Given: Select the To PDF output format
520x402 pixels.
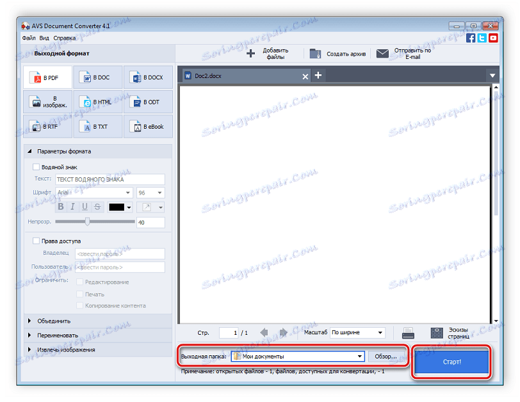Looking at the screenshot, I should point(48,77).
